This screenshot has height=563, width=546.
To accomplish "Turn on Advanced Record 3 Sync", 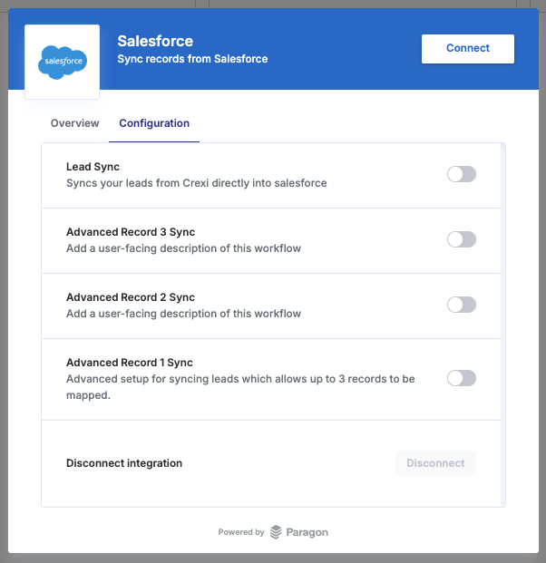I will (x=461, y=239).
